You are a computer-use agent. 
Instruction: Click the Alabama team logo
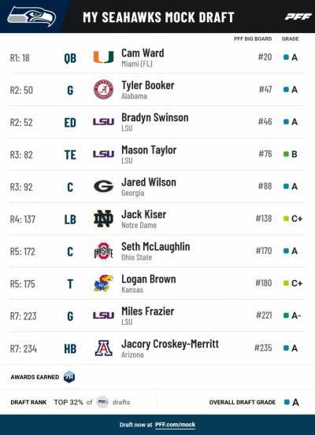tap(103, 90)
